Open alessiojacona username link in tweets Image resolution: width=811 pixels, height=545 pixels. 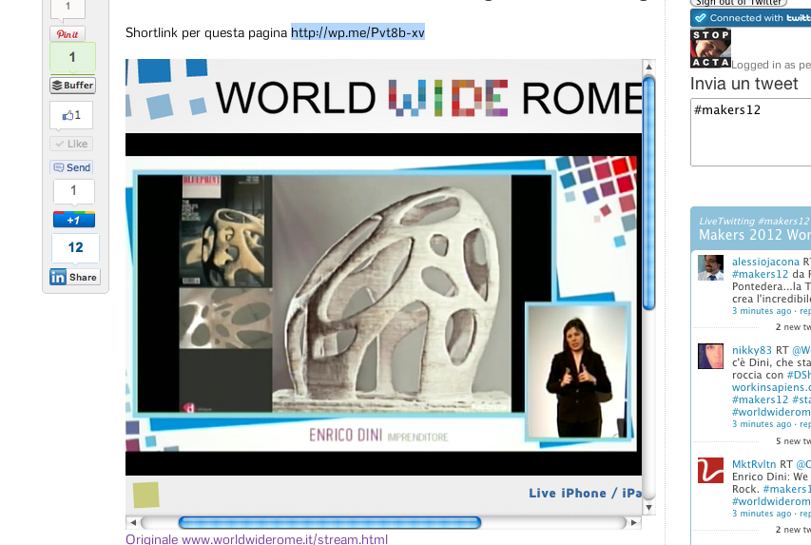click(765, 261)
